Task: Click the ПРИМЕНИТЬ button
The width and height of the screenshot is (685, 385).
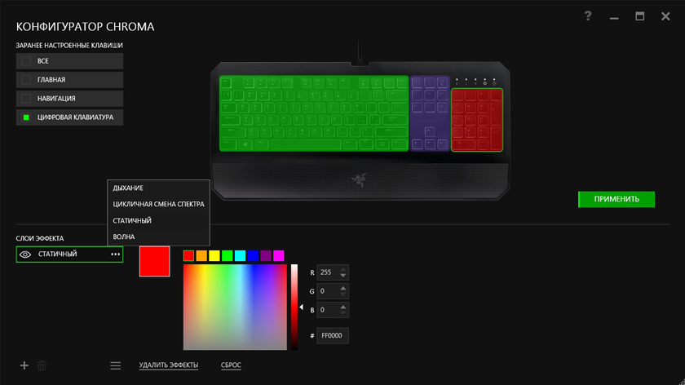Action: [616, 199]
